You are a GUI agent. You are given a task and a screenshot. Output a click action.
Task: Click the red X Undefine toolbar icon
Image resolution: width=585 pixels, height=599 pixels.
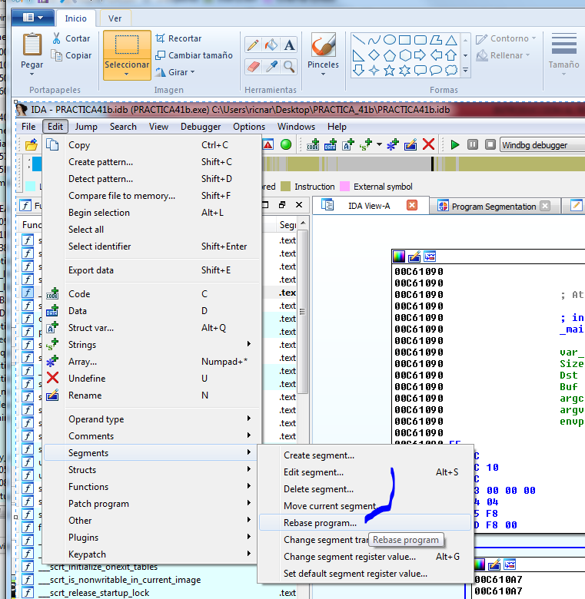(429, 144)
